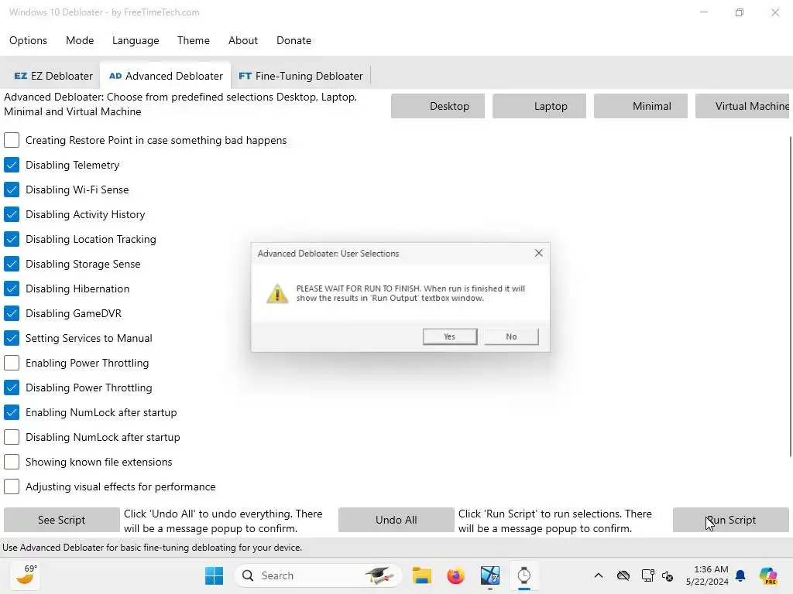Image resolution: width=793 pixels, height=594 pixels.
Task: Switch to the EZ Debloater tab
Action: [53, 76]
